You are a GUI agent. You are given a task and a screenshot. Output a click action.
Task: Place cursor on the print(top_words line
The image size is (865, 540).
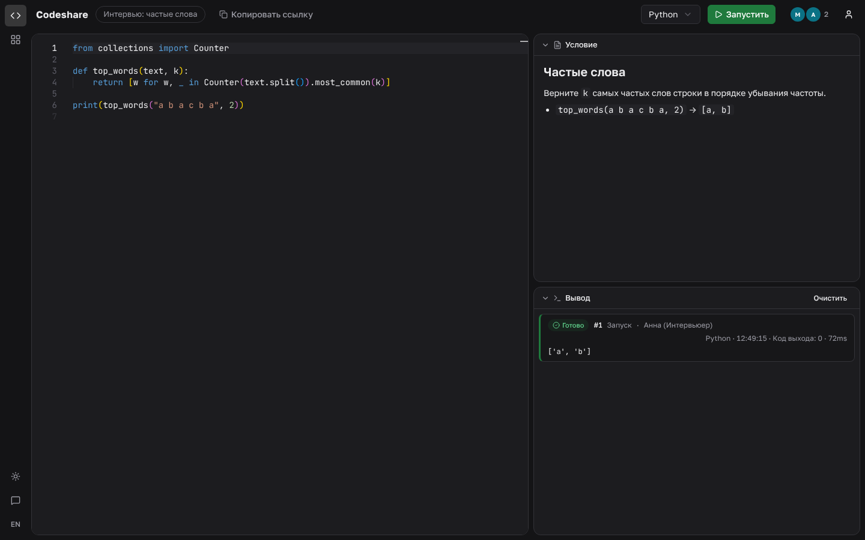pyautogui.click(x=158, y=105)
